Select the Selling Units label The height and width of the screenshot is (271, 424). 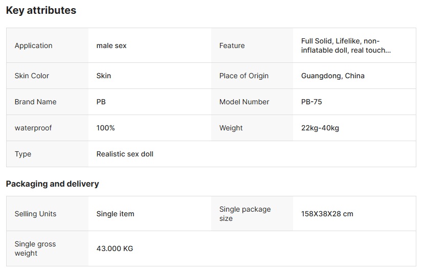point(35,214)
